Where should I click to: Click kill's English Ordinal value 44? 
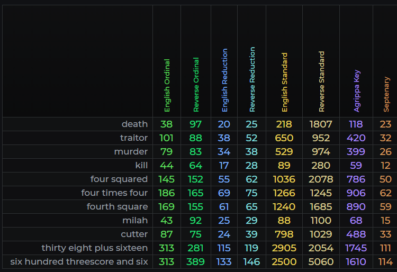click(x=166, y=165)
